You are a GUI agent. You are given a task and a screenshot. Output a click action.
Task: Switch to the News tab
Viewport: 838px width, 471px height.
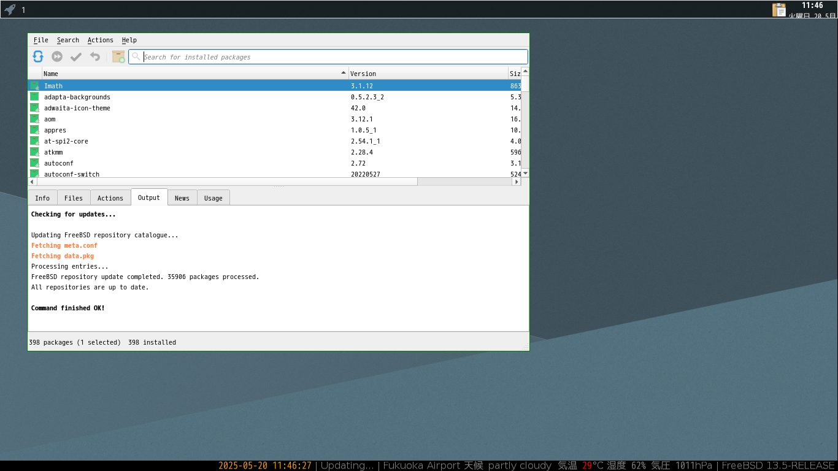click(182, 198)
